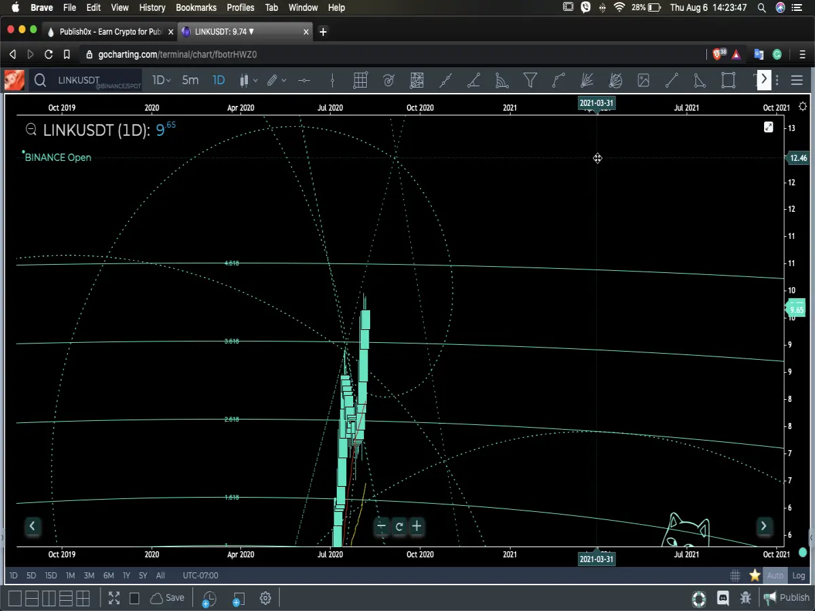The image size is (815, 611).
Task: Select single-pane chart layout
Action: pos(14,599)
